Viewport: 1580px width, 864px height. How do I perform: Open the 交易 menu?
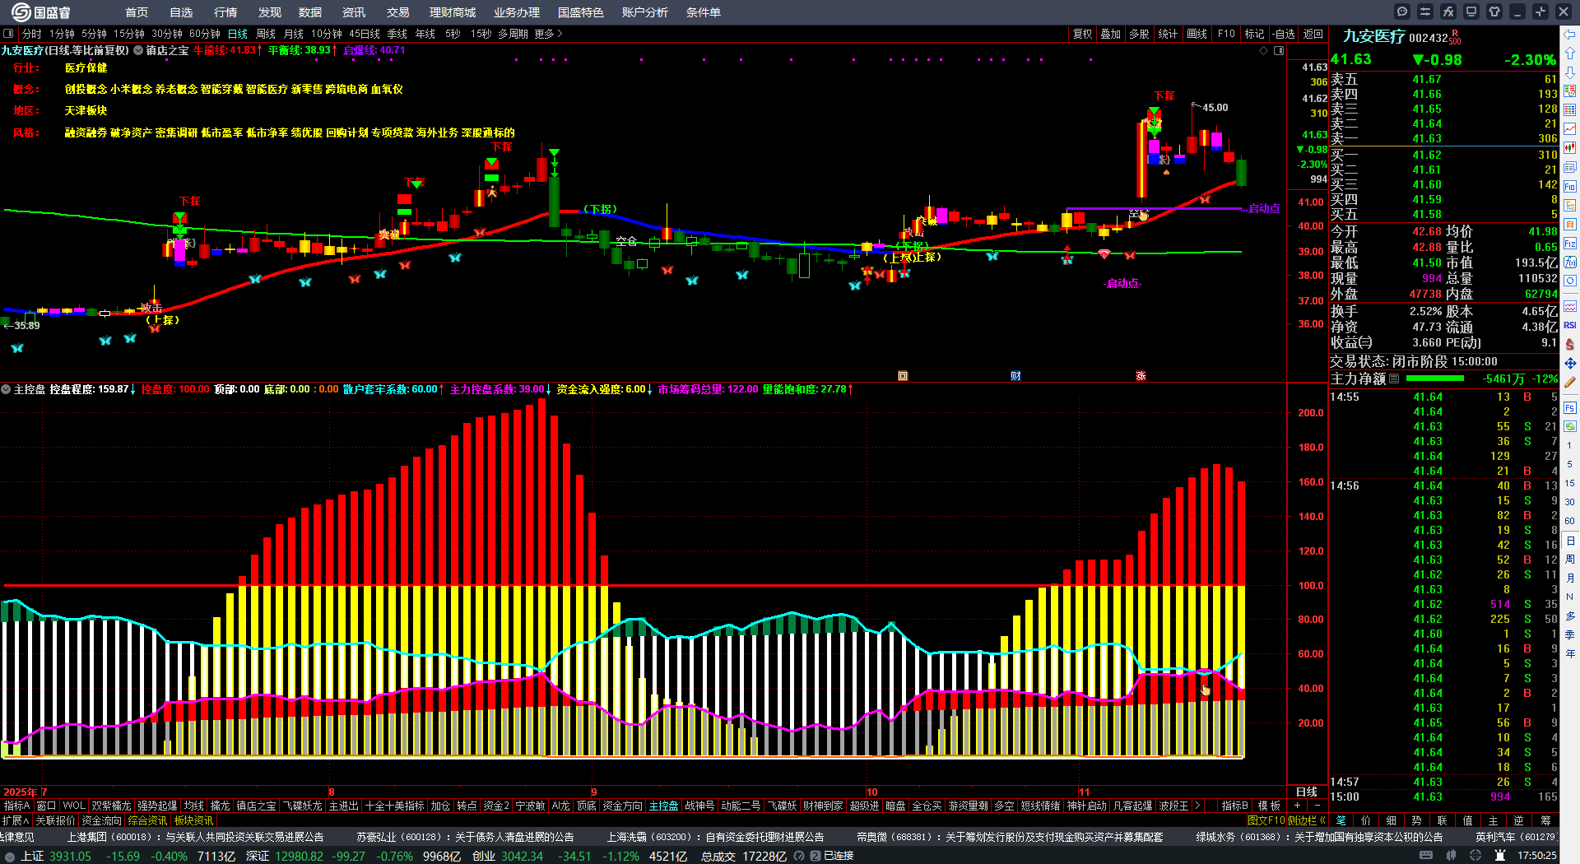click(398, 12)
